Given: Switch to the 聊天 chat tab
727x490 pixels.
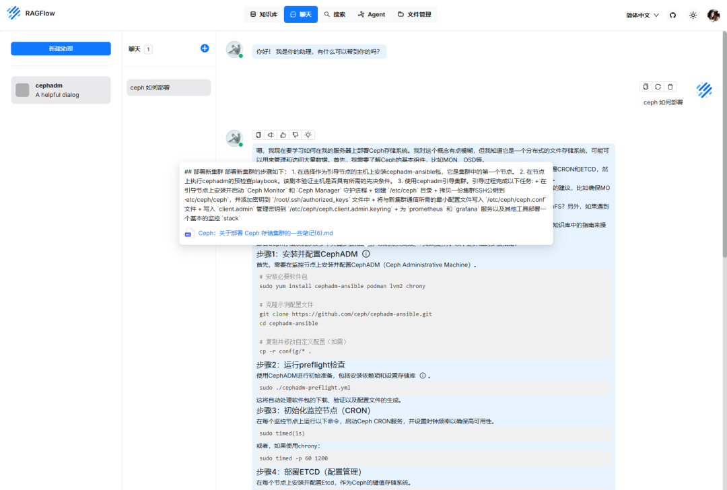Looking at the screenshot, I should [x=300, y=14].
